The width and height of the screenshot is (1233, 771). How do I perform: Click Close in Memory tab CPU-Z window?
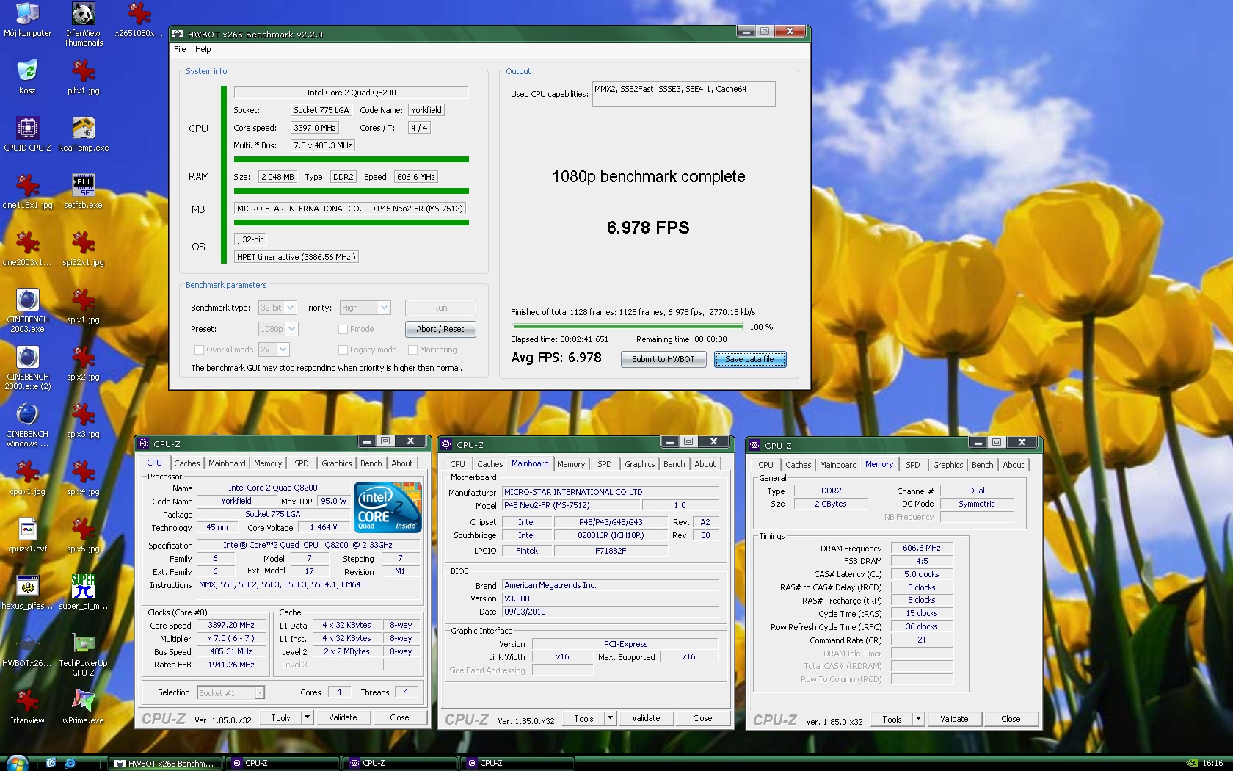pos(1011,719)
